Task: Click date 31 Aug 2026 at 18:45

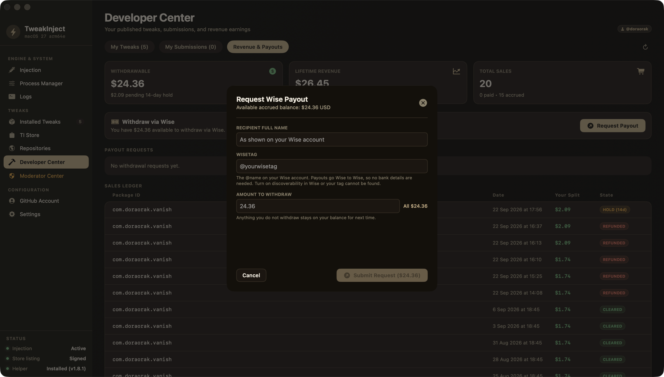Action: coord(517,343)
